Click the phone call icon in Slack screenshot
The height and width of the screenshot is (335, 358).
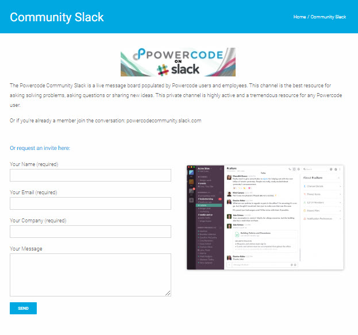click(x=290, y=169)
